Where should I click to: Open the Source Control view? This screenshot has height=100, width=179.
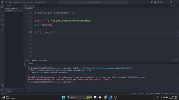click(2, 16)
